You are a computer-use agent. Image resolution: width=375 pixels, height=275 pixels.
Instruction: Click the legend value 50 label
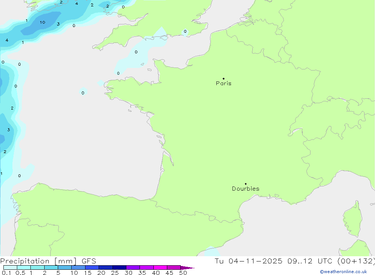click(183, 273)
